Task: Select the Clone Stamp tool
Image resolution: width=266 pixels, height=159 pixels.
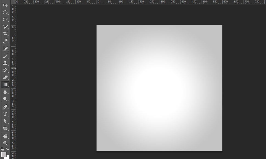Action: click(5, 63)
